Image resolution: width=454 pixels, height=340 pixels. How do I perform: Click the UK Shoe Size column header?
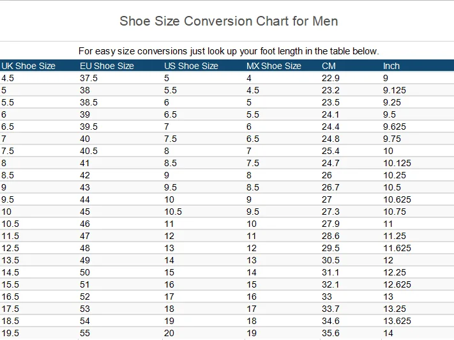(x=29, y=66)
